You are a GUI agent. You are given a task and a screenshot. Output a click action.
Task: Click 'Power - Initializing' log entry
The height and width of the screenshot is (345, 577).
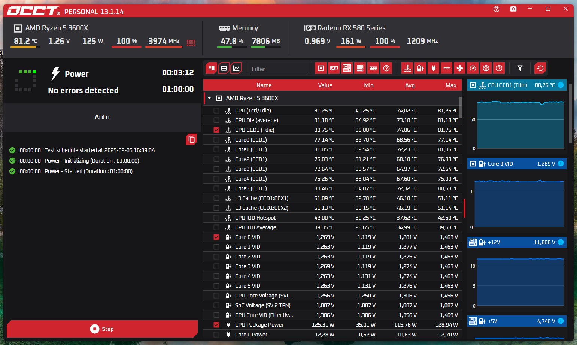point(92,161)
